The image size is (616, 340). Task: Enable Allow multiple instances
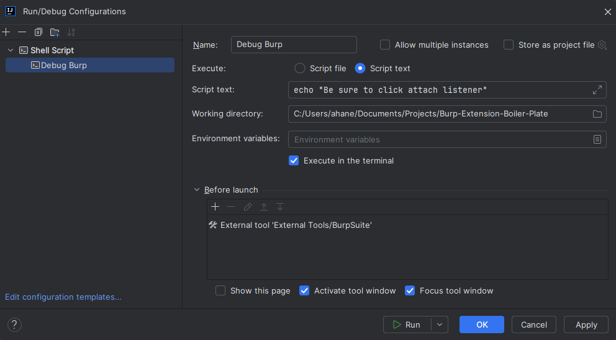385,45
